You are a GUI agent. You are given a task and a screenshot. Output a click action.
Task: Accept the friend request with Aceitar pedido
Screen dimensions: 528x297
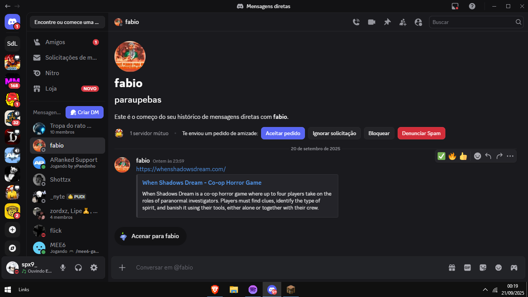(283, 133)
